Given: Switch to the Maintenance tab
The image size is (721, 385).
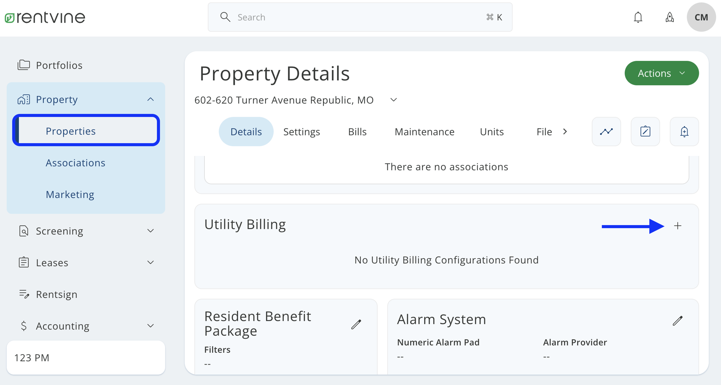Looking at the screenshot, I should coord(425,131).
